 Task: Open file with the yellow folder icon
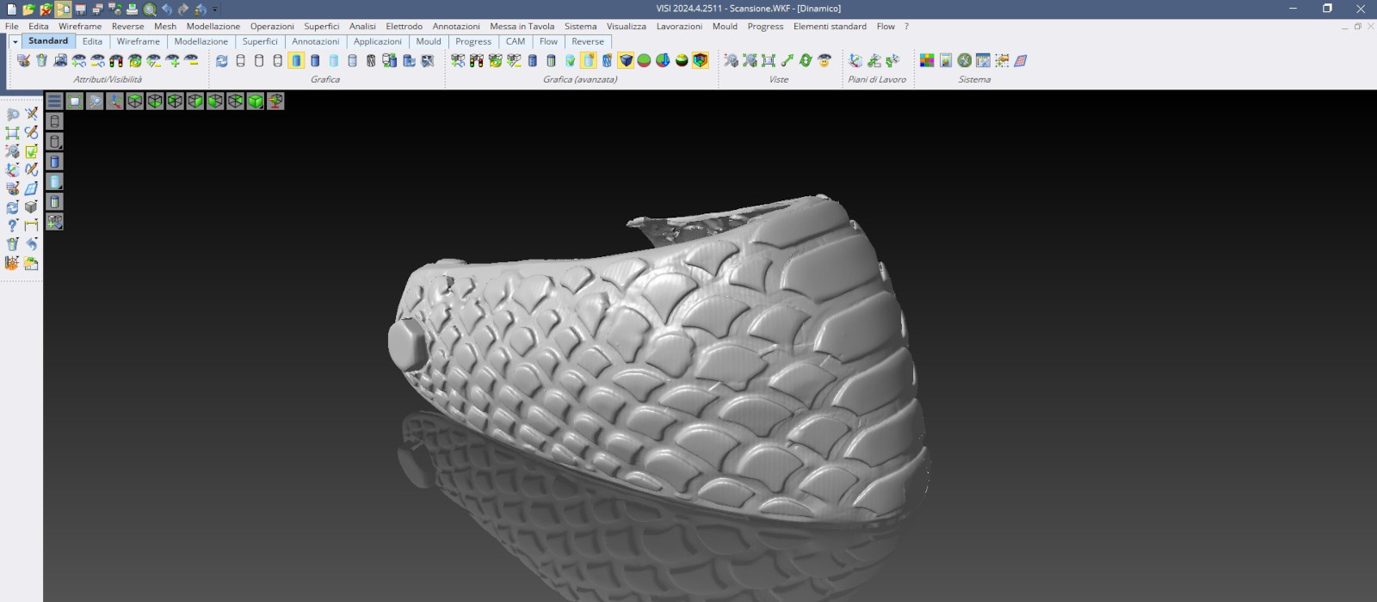click(28, 9)
